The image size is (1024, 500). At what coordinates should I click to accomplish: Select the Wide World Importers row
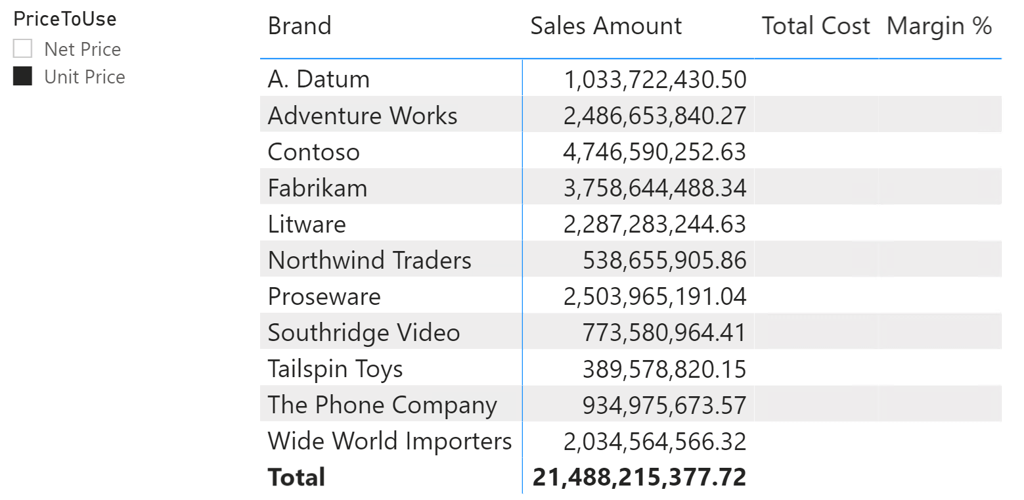click(x=631, y=441)
